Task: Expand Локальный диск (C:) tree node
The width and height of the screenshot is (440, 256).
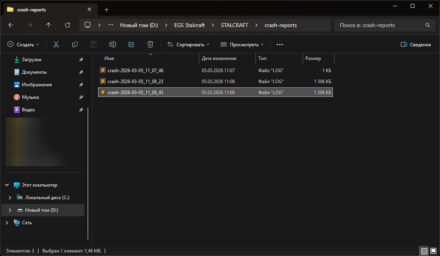Action: 10,198
